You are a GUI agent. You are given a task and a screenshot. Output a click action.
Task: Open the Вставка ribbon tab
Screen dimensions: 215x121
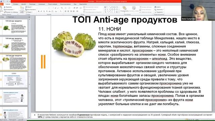pos(16,4)
